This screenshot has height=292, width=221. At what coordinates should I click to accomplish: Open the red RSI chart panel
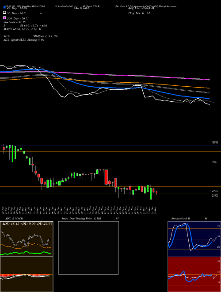pos(194,274)
